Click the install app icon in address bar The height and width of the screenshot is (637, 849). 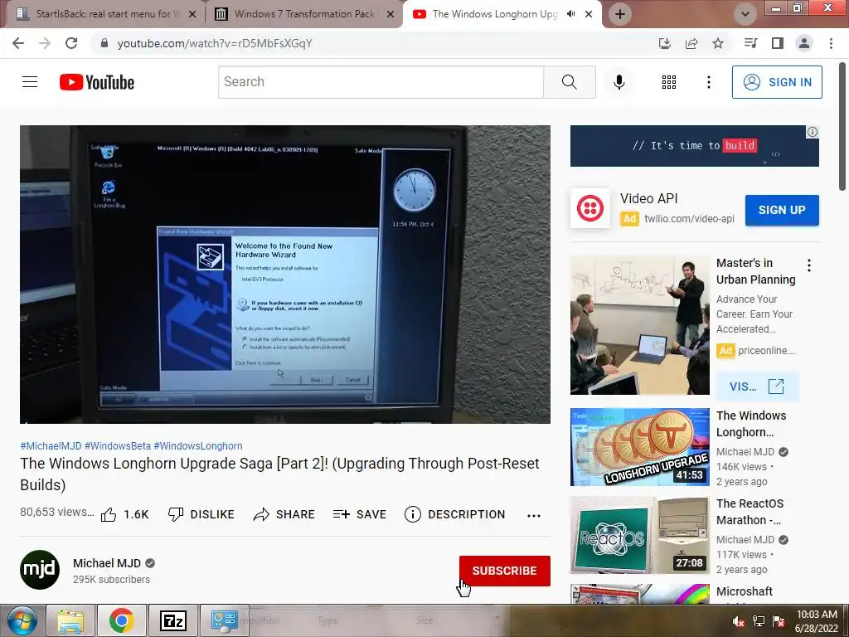[664, 43]
